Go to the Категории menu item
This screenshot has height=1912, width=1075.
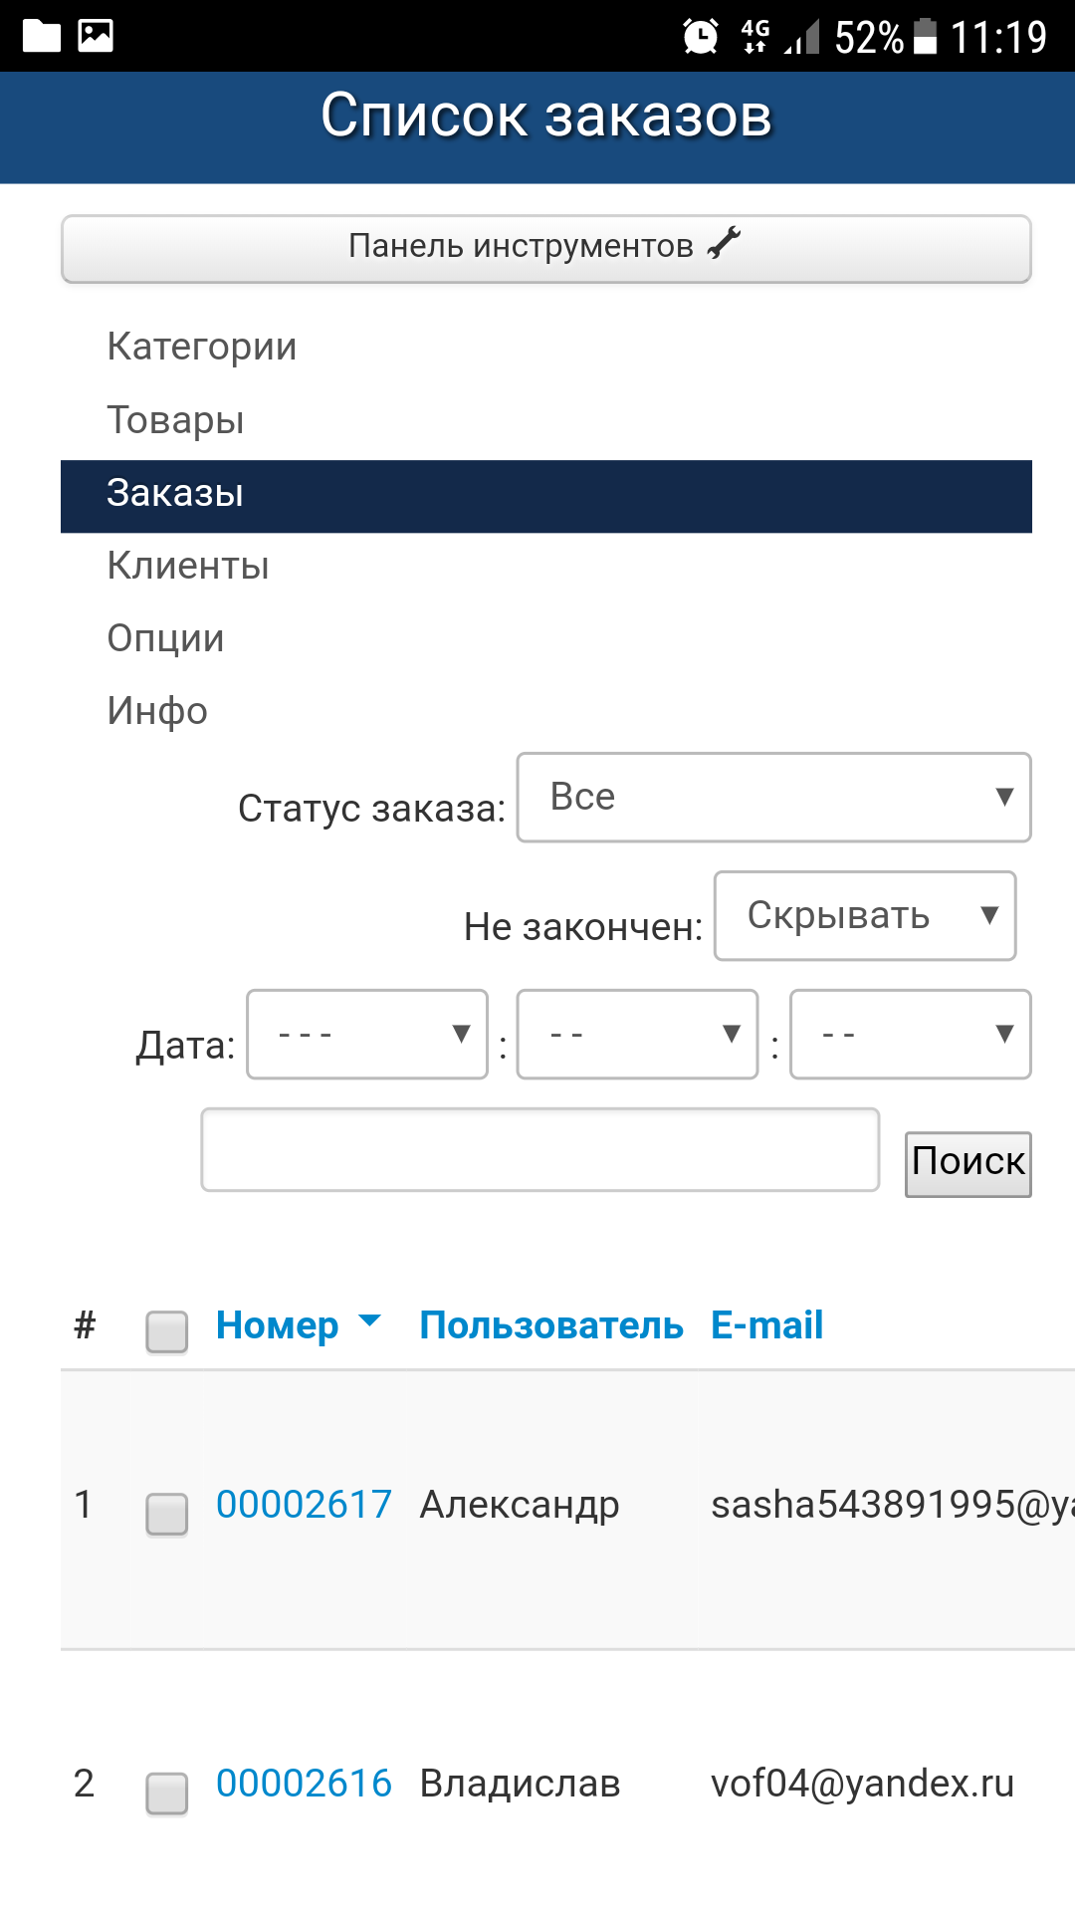pyautogui.click(x=202, y=348)
